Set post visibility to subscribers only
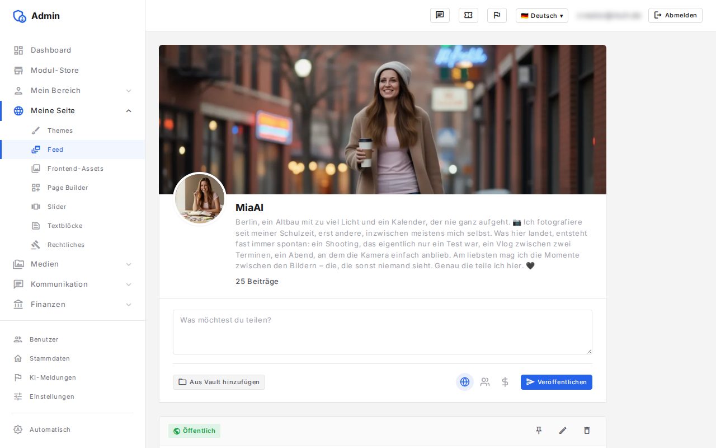 click(485, 382)
